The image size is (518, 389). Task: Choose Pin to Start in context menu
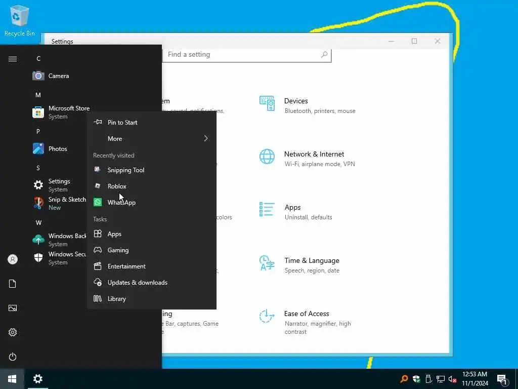152,123
